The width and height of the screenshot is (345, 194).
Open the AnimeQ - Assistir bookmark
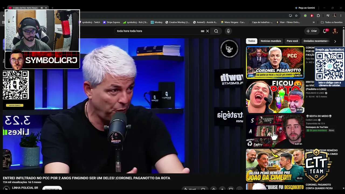[205, 22]
